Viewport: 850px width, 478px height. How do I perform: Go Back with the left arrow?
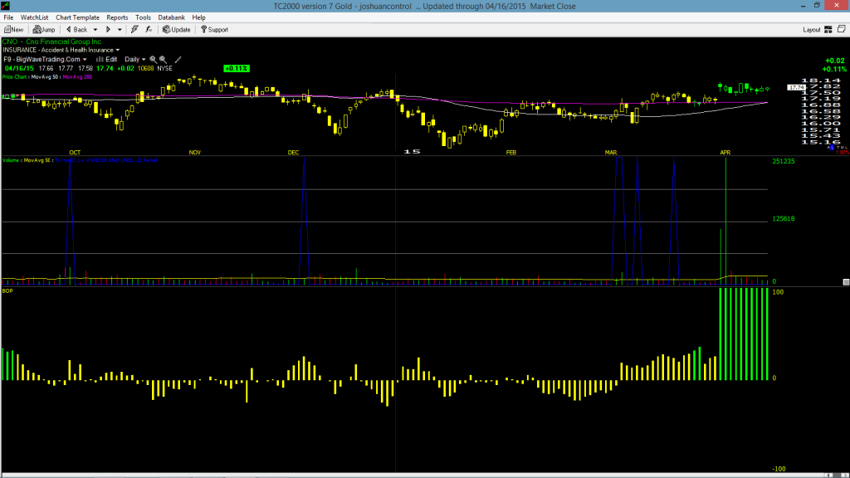coord(69,30)
